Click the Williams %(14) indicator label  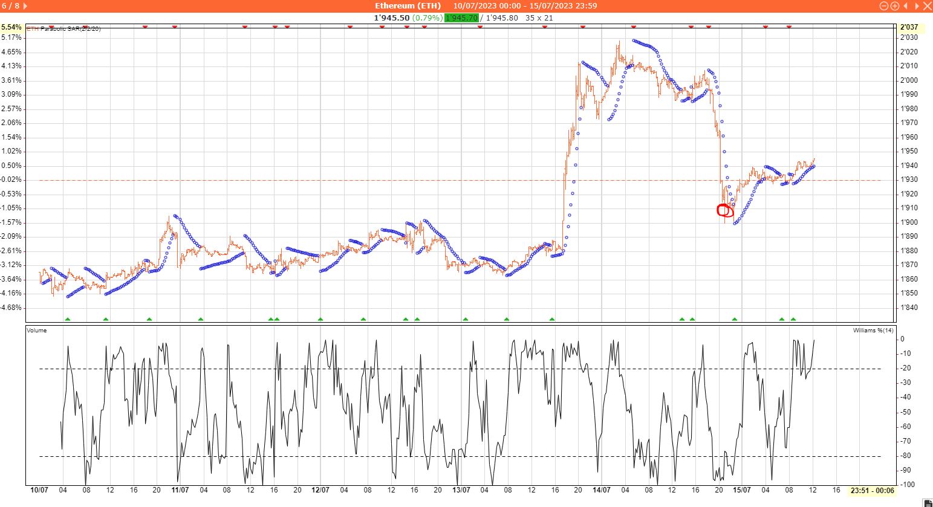click(873, 331)
